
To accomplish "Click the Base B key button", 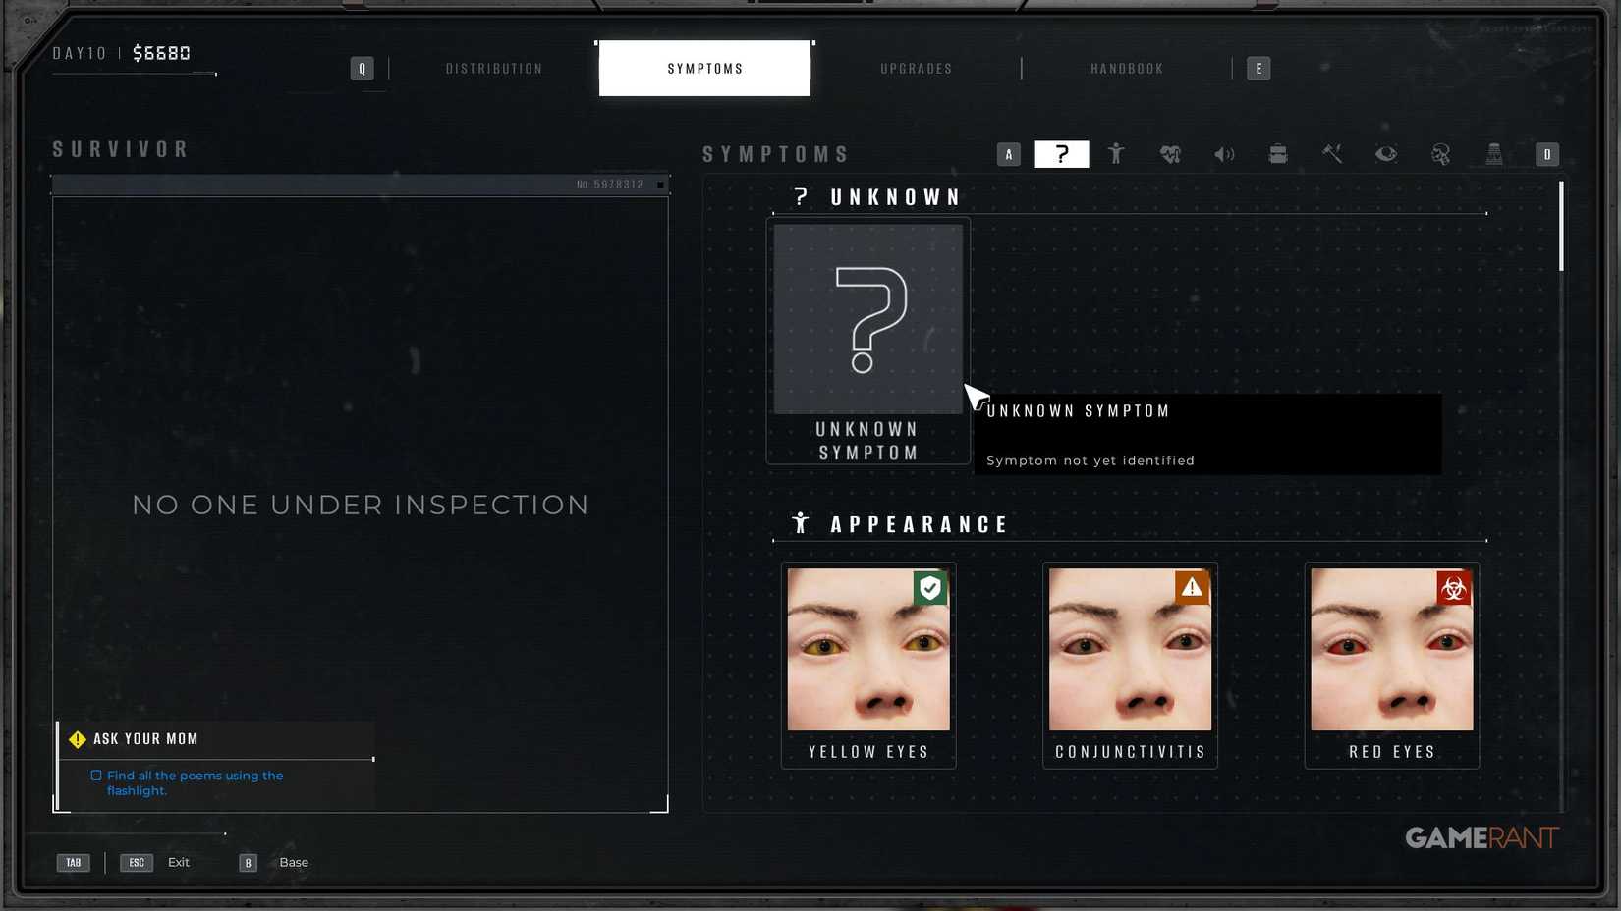I will (249, 863).
